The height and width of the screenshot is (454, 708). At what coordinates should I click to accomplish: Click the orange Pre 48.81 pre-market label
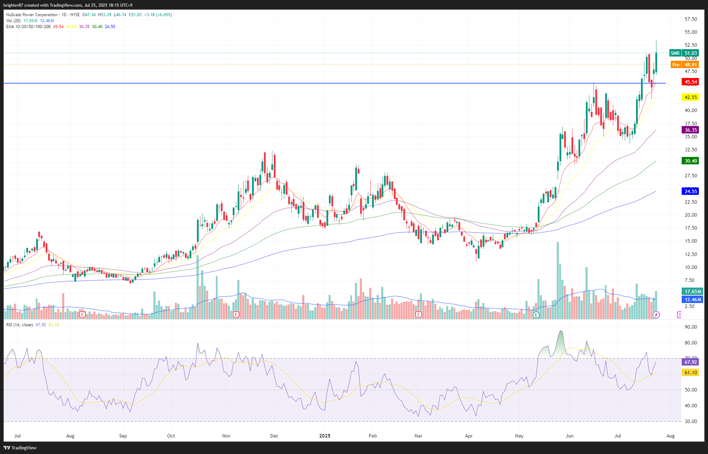pyautogui.click(x=684, y=65)
